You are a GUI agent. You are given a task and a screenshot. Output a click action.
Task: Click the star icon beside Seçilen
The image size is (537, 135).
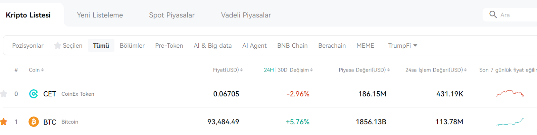tap(57, 45)
